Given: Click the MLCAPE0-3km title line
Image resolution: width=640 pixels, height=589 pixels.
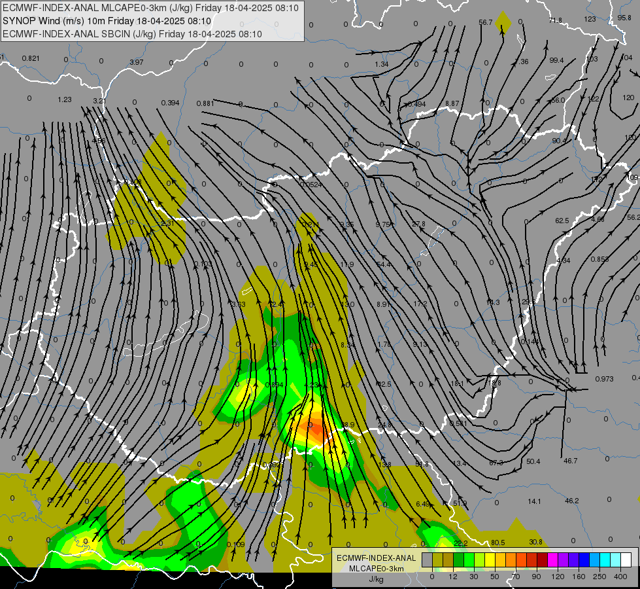Looking at the screenshot, I should pos(150,8).
